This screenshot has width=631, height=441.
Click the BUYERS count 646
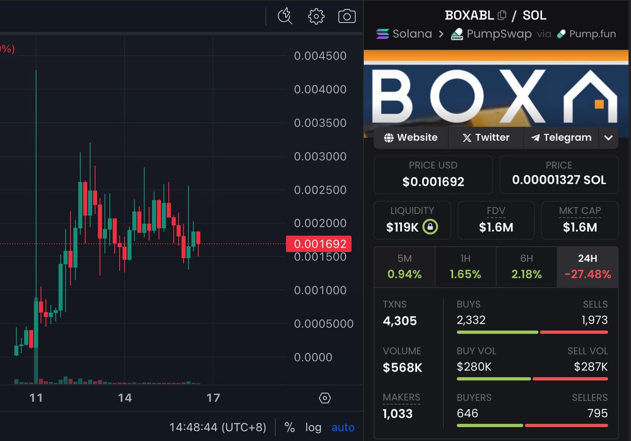(467, 414)
